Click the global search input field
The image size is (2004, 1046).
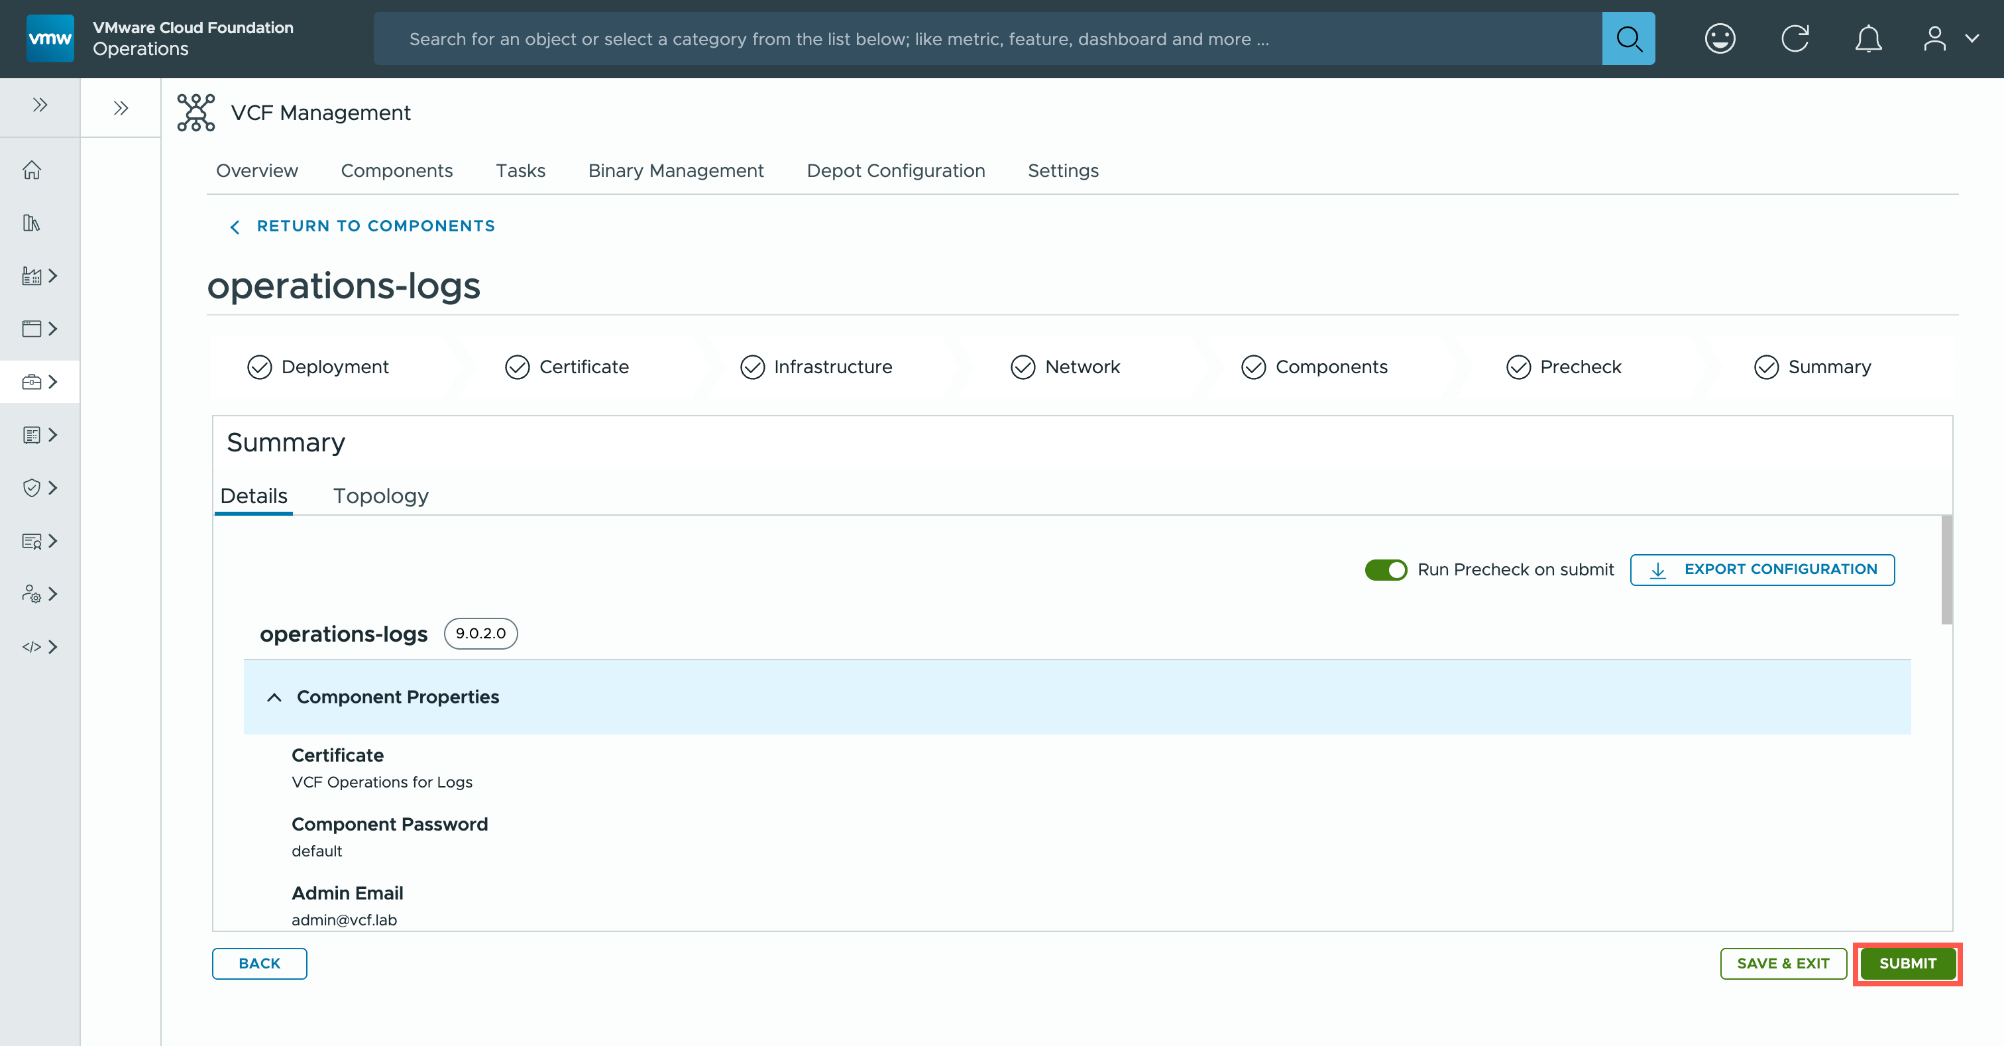pyautogui.click(x=988, y=38)
